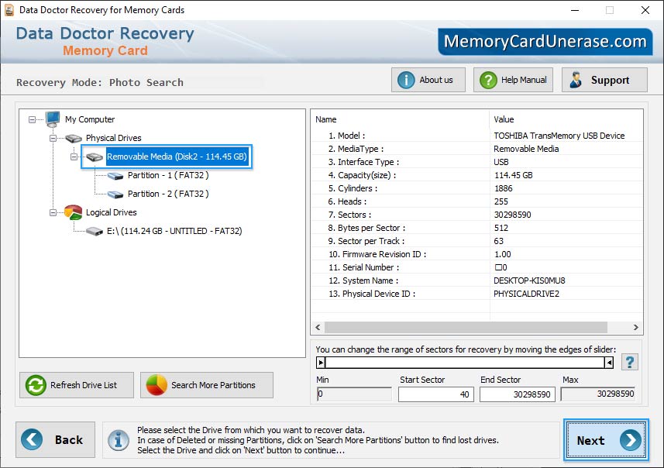
Task: Close the Data Doctor Recovery window
Action: (645, 10)
